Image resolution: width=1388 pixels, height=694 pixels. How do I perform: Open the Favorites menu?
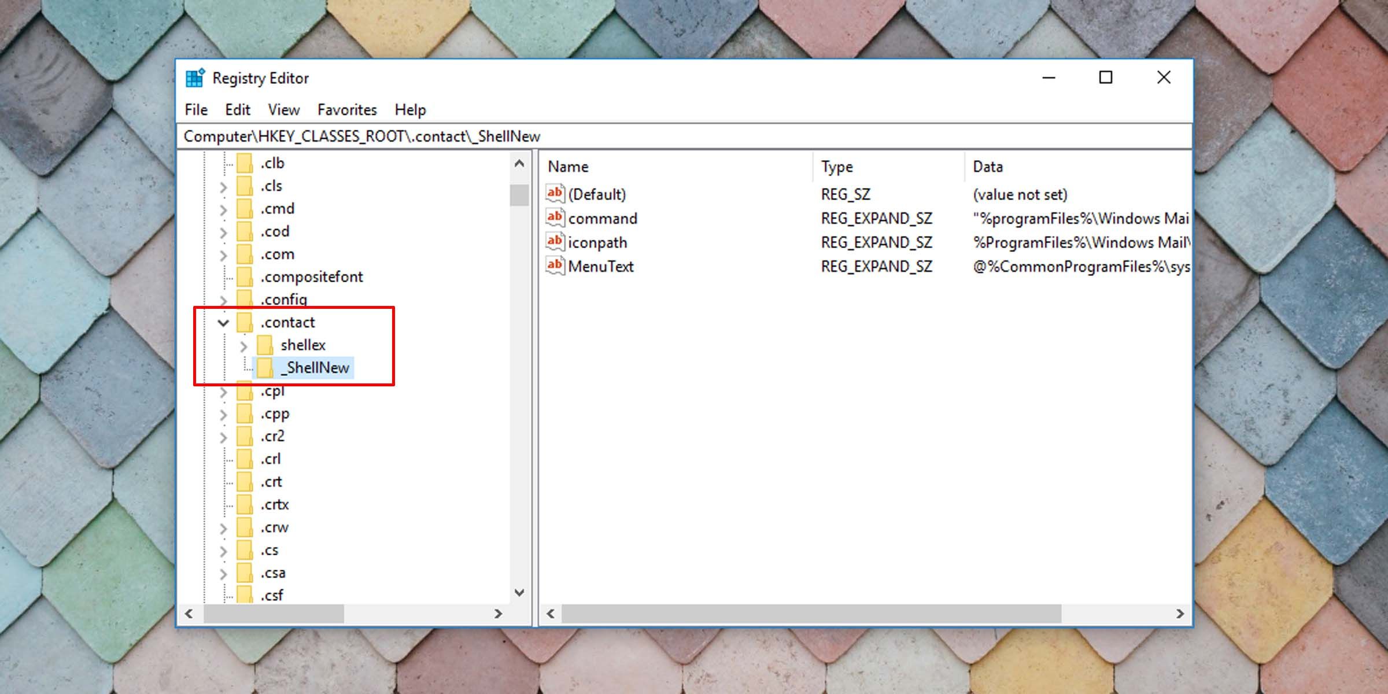(347, 109)
